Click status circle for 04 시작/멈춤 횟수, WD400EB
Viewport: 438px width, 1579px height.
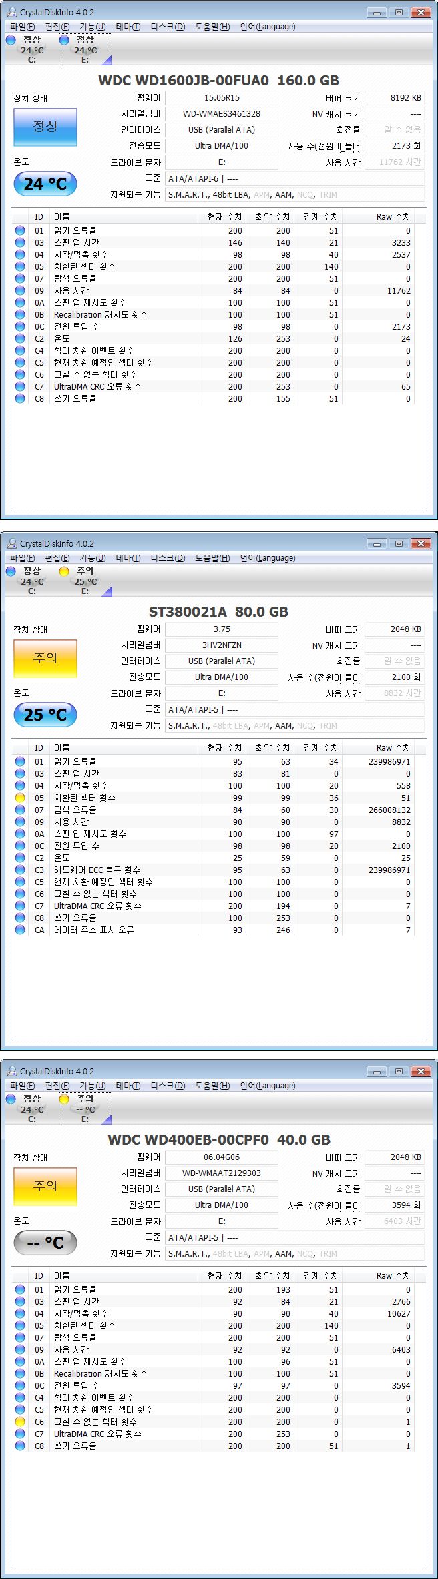(x=20, y=1313)
